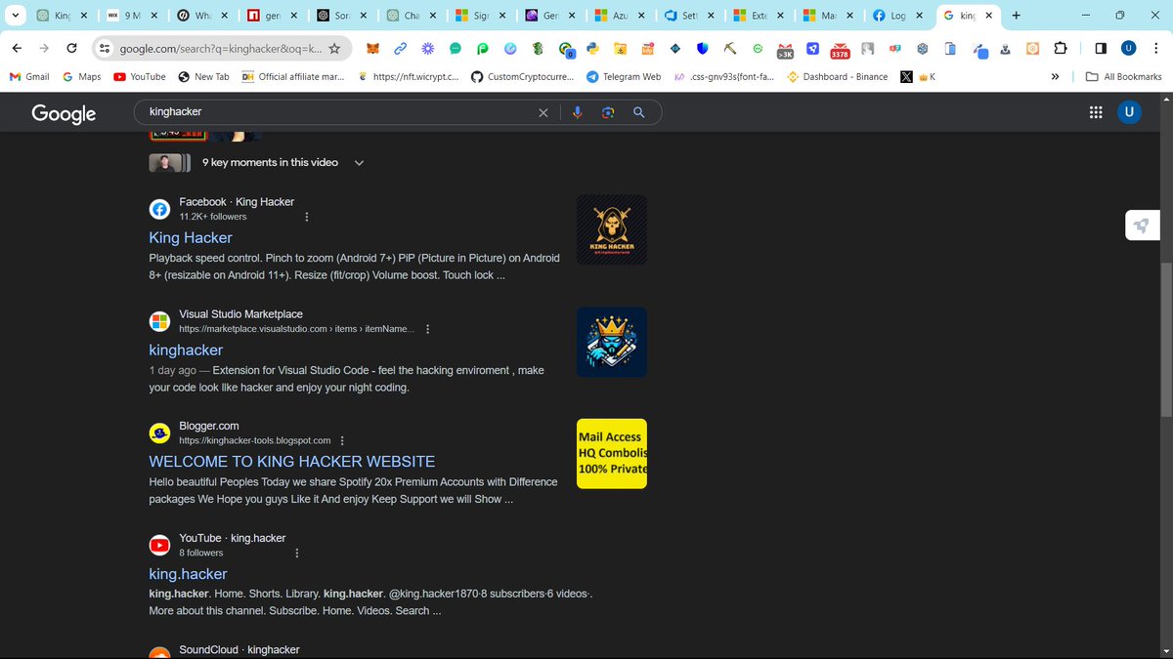Open the Maps bookmark
This screenshot has height=659, width=1173.
(x=82, y=76)
